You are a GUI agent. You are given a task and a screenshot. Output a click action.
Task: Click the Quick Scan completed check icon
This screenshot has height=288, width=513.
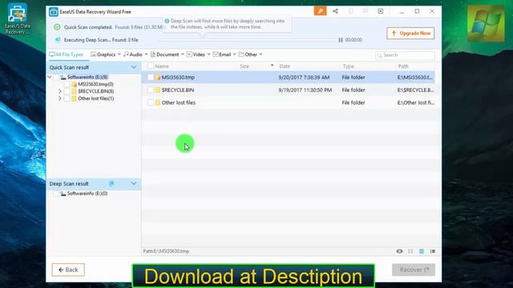tap(57, 27)
